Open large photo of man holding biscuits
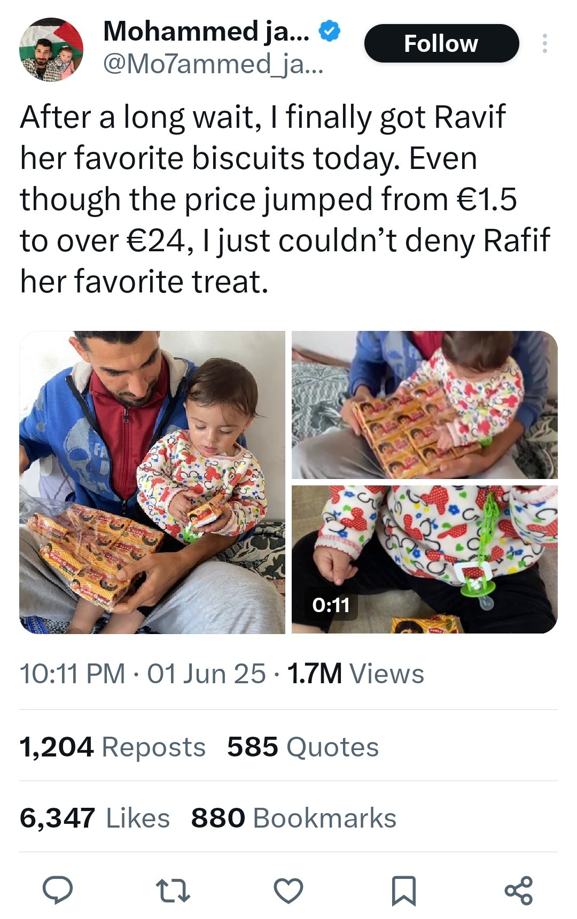Image resolution: width=577 pixels, height=919 pixels. coord(152,482)
